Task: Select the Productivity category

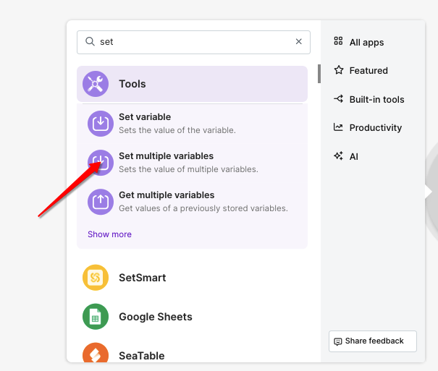Action: [375, 128]
